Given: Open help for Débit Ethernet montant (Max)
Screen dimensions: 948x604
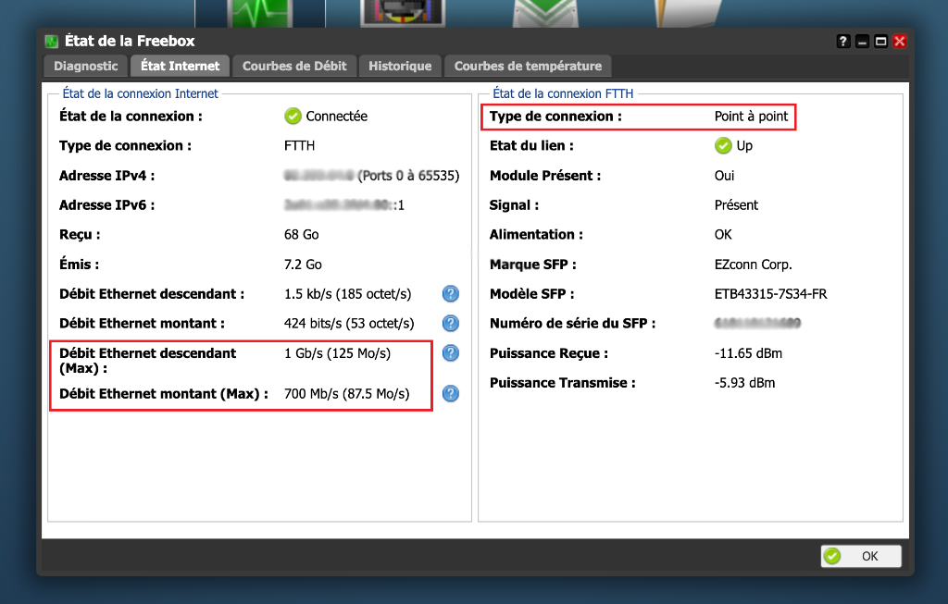Looking at the screenshot, I should tap(451, 394).
